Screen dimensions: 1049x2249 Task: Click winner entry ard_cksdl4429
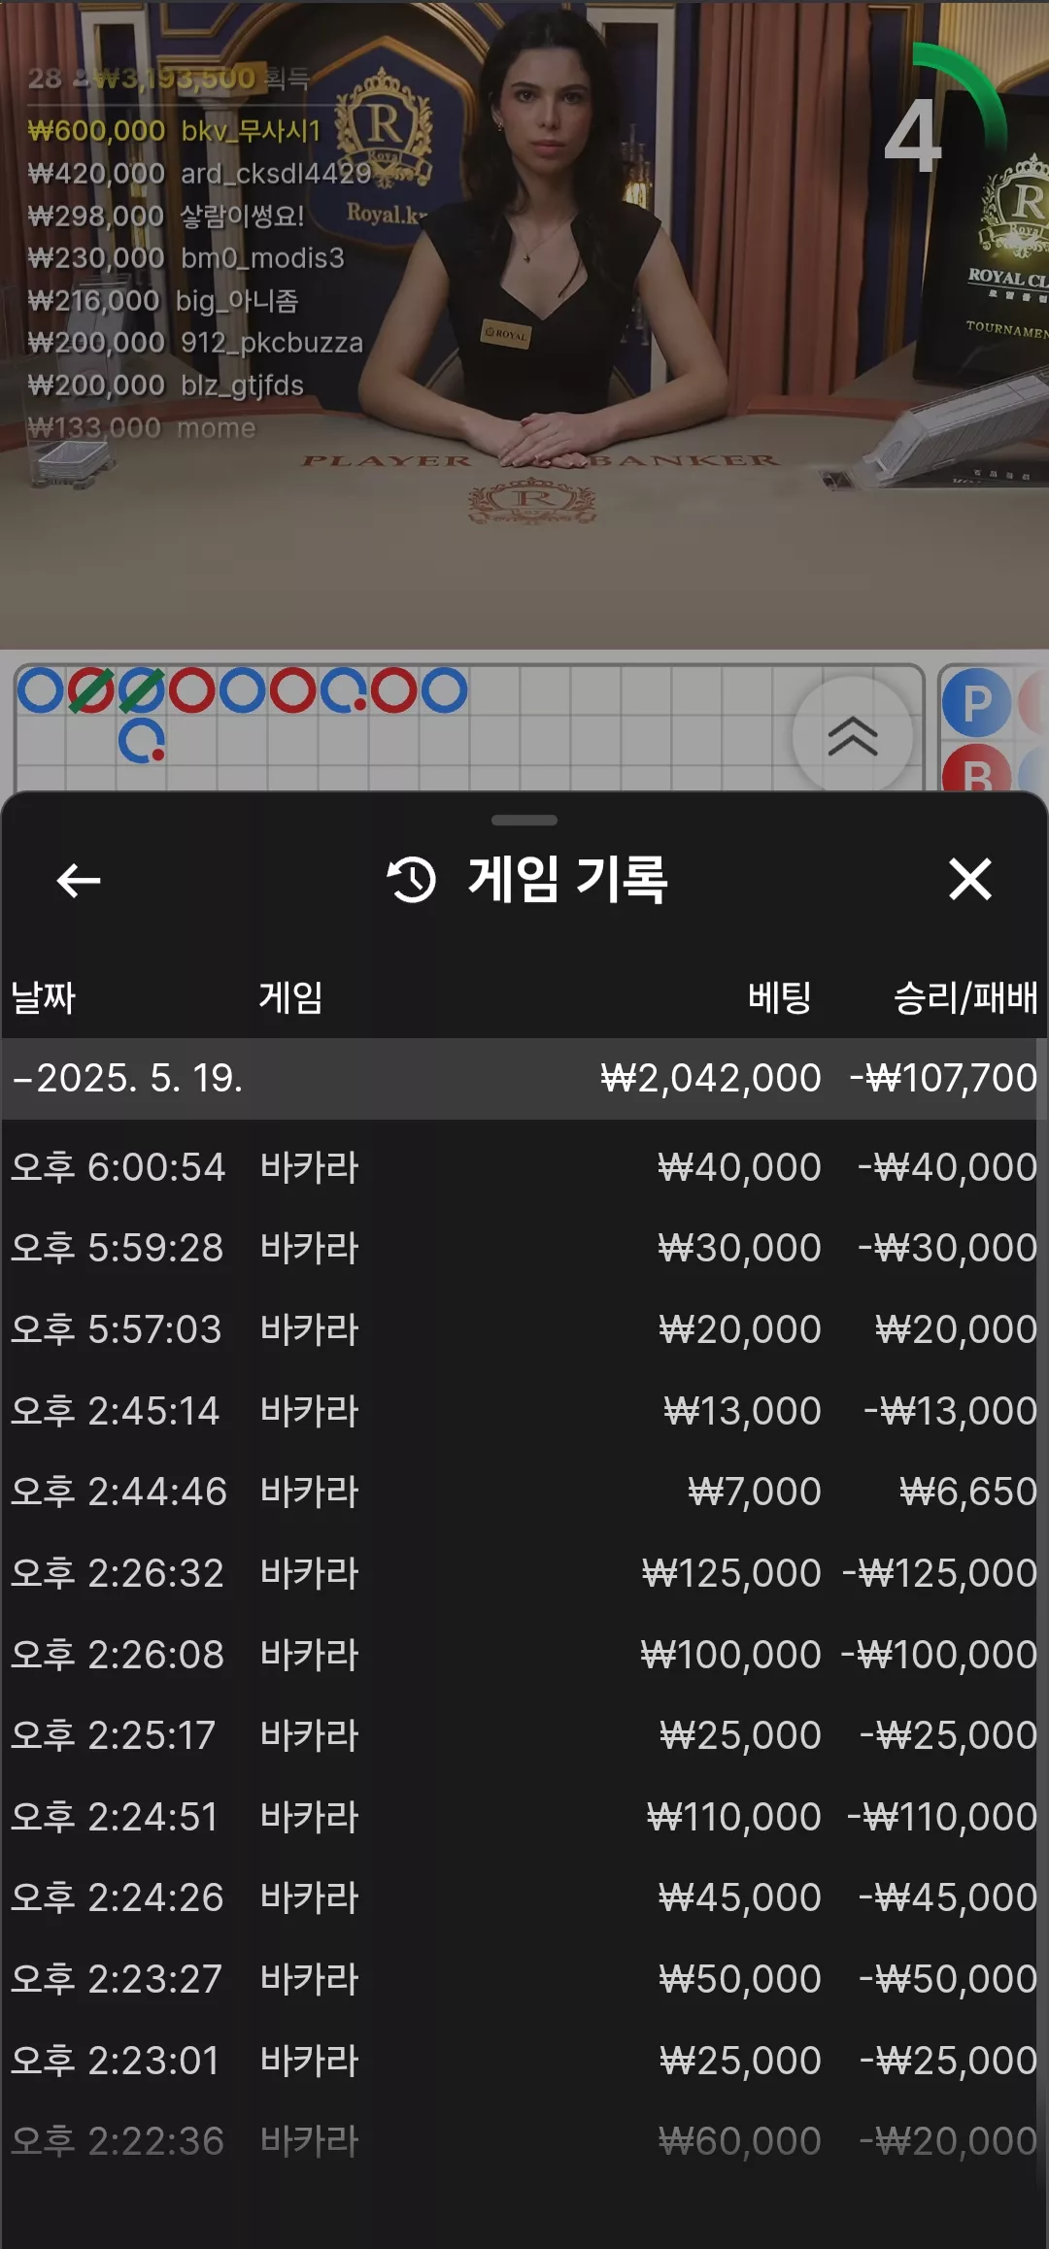199,174
